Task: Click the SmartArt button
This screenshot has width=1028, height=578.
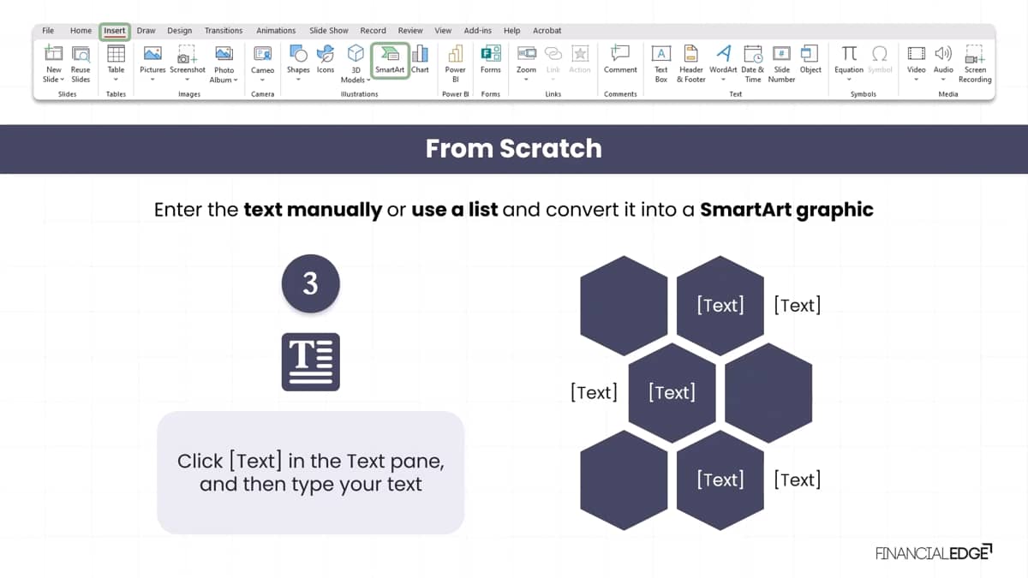Action: pos(390,60)
